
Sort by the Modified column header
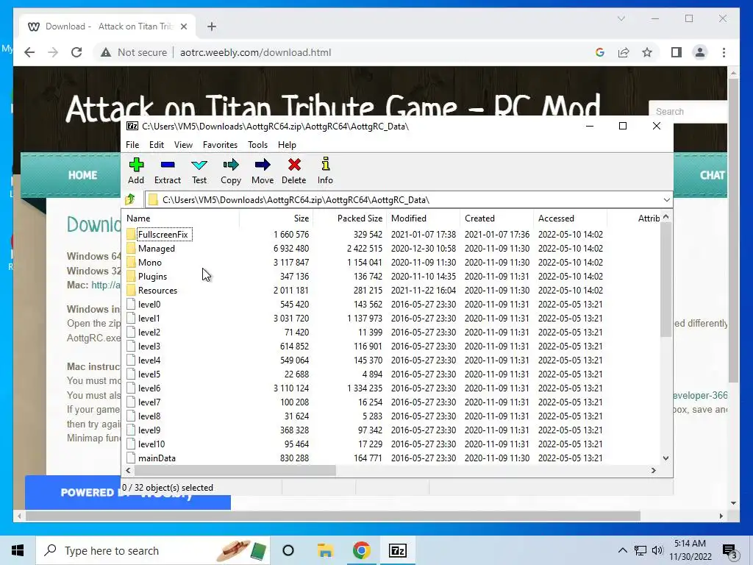click(423, 218)
